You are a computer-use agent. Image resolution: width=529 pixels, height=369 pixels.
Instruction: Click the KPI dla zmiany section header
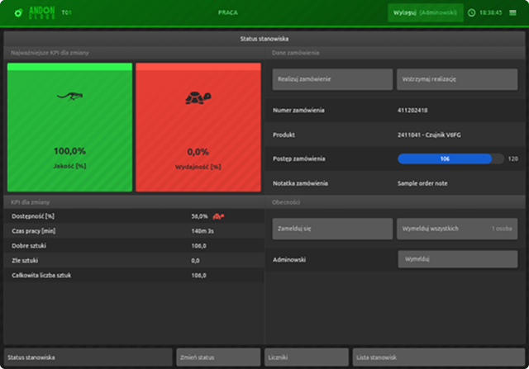pos(31,202)
